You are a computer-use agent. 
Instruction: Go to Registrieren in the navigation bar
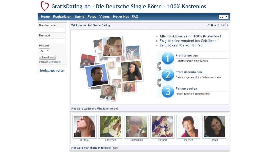click(x=62, y=17)
